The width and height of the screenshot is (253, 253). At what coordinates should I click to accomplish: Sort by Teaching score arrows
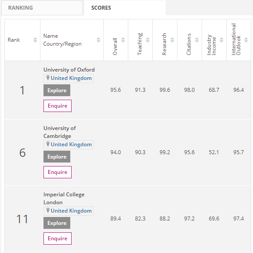click(148, 40)
